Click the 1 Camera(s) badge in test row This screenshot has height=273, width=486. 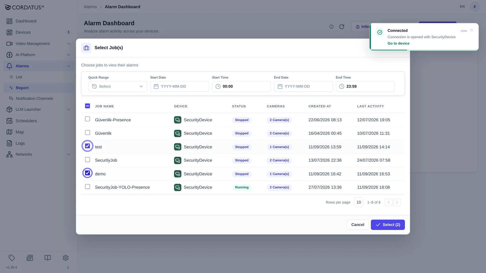(279, 147)
